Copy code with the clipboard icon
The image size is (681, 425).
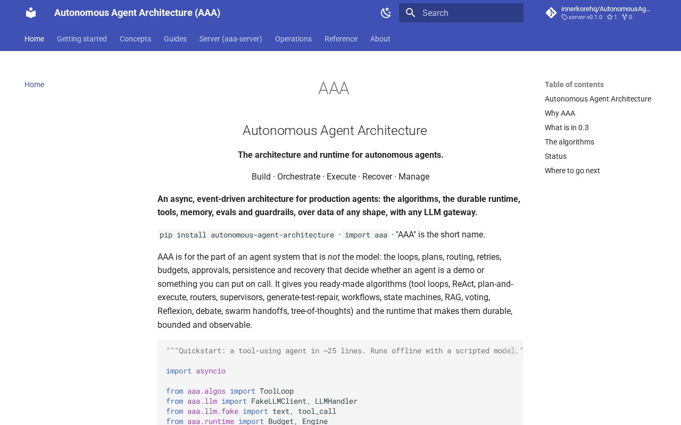tap(512, 351)
